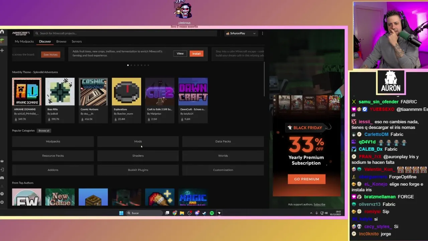This screenshot has width=428, height=241.
Task: Open DawnCraft modpack thumbnail
Action: pyautogui.click(x=193, y=92)
